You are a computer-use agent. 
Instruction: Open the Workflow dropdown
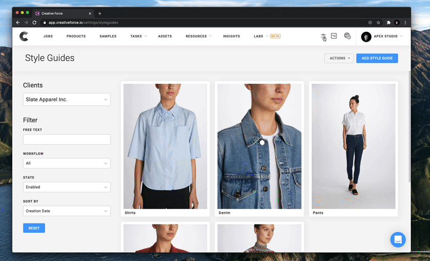(67, 163)
